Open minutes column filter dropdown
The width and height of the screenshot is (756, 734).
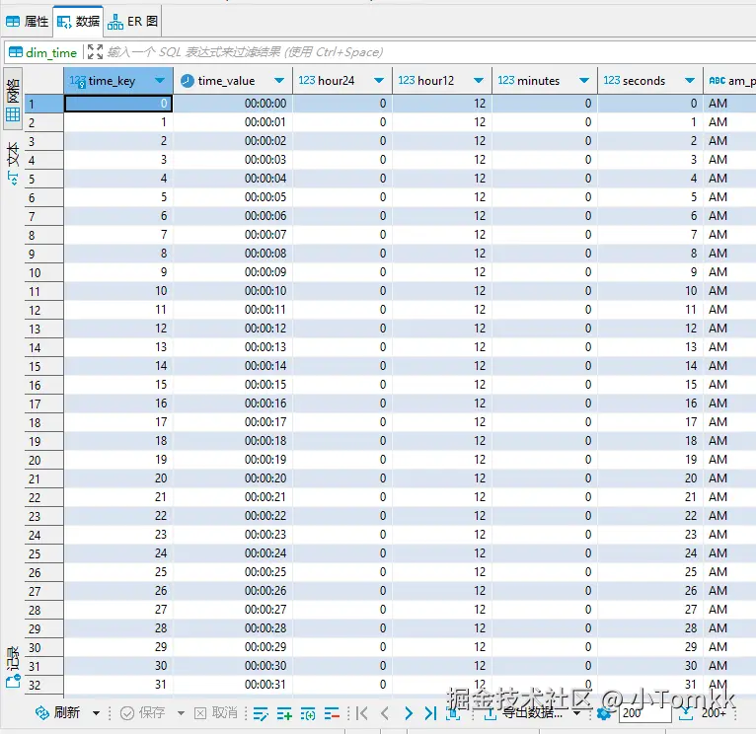(584, 81)
